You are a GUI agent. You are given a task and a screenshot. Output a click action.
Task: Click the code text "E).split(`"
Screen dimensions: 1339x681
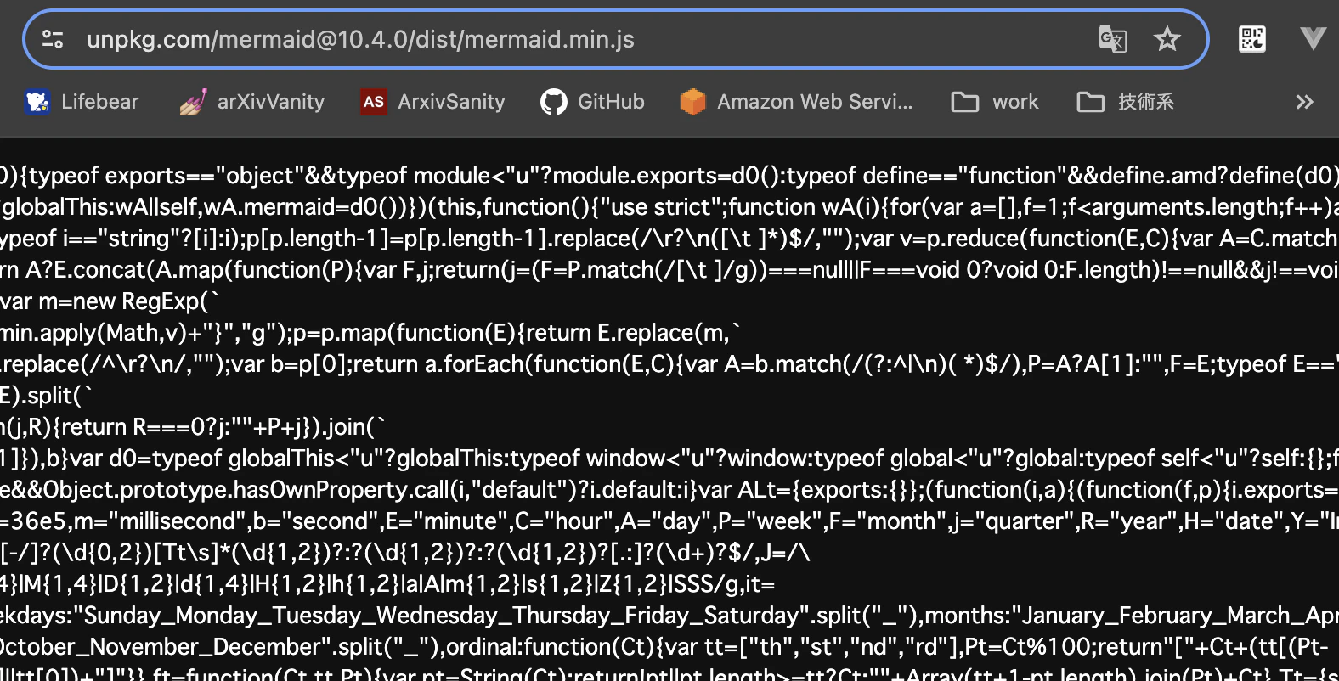pyautogui.click(x=46, y=396)
